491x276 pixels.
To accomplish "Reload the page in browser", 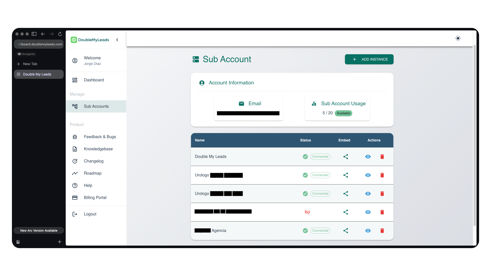I will [60, 34].
